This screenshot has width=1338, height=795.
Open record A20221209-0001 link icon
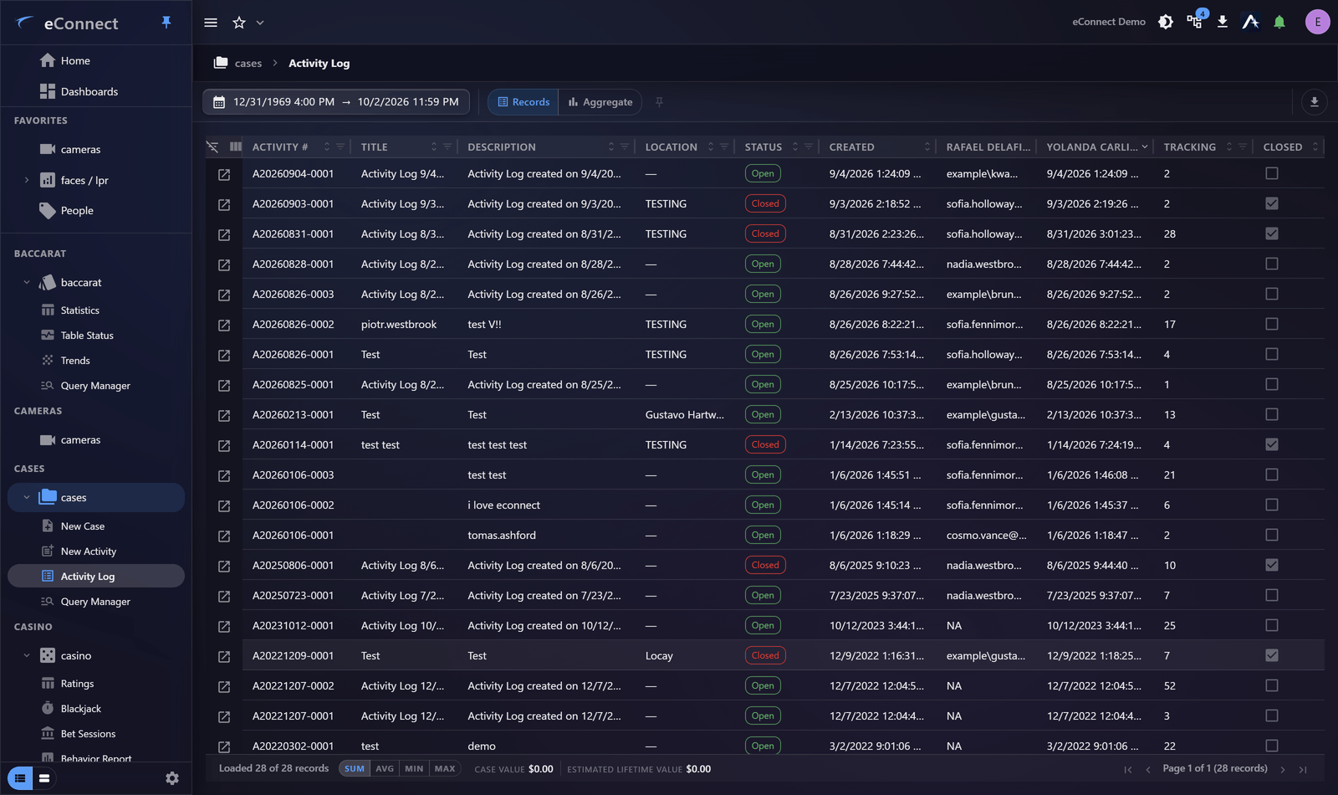point(224,656)
